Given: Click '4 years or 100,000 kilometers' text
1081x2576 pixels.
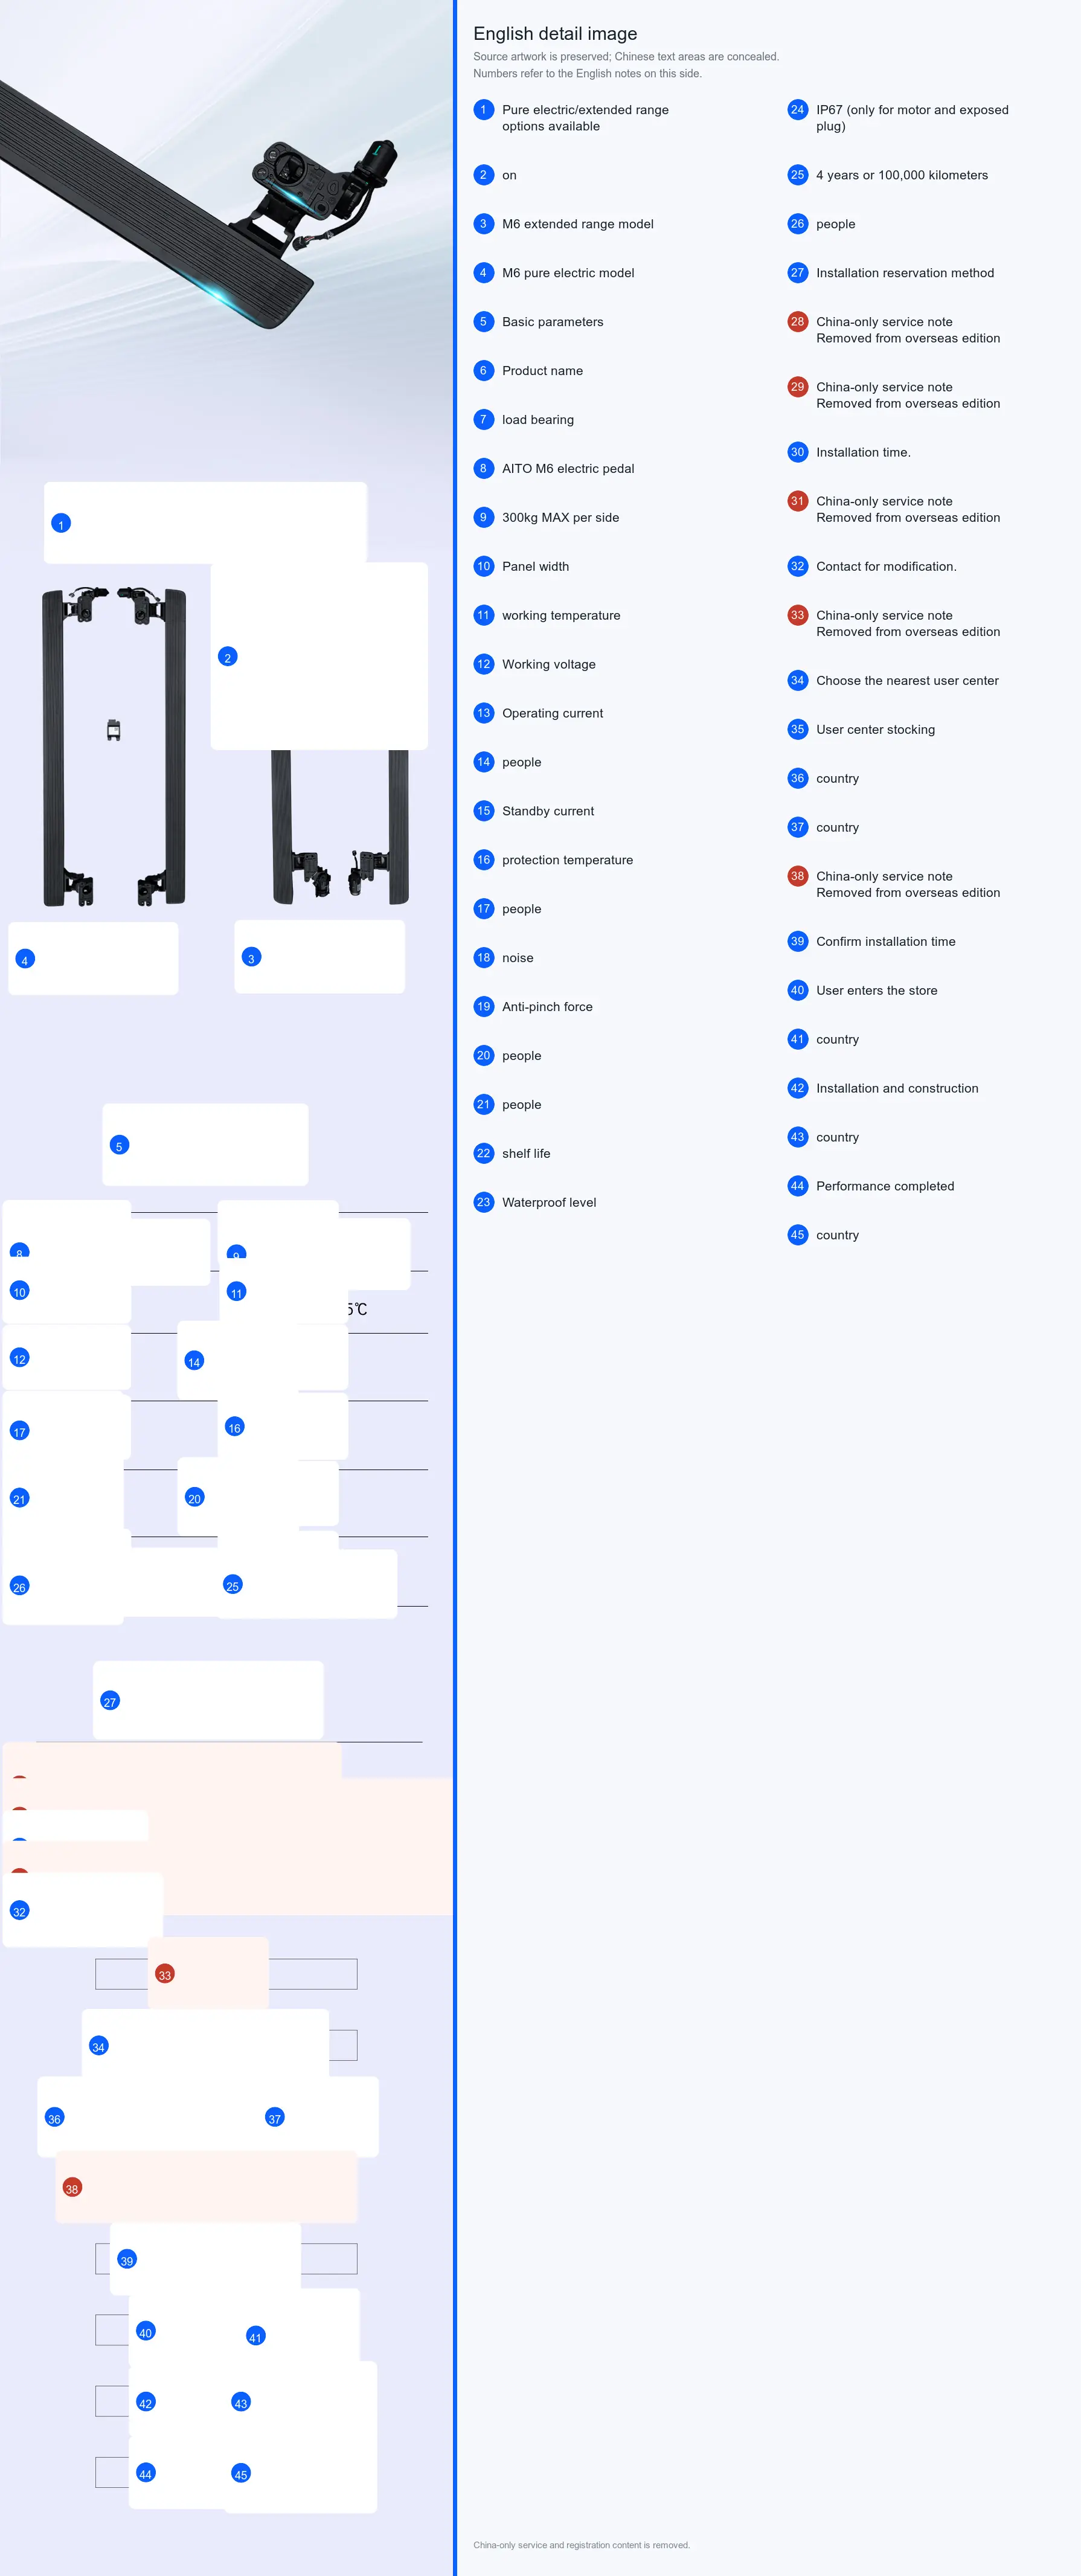Looking at the screenshot, I should click(901, 175).
